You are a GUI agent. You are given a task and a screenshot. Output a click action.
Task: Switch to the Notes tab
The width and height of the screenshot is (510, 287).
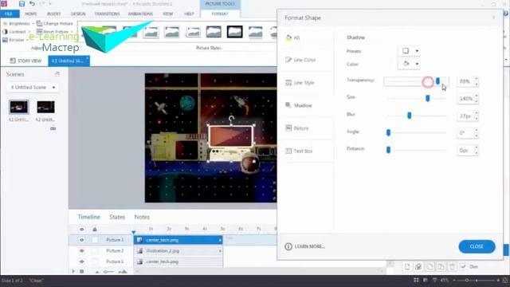click(142, 217)
